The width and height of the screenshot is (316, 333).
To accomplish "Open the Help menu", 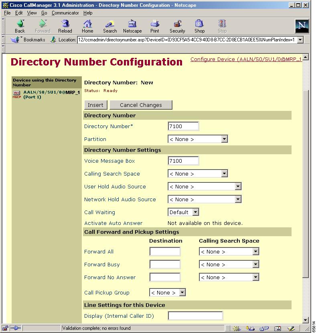I will click(x=88, y=13).
